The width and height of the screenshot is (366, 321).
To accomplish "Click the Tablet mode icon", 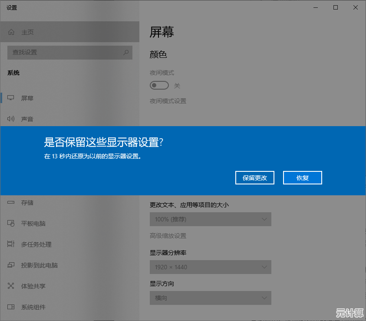I will 11,224.
